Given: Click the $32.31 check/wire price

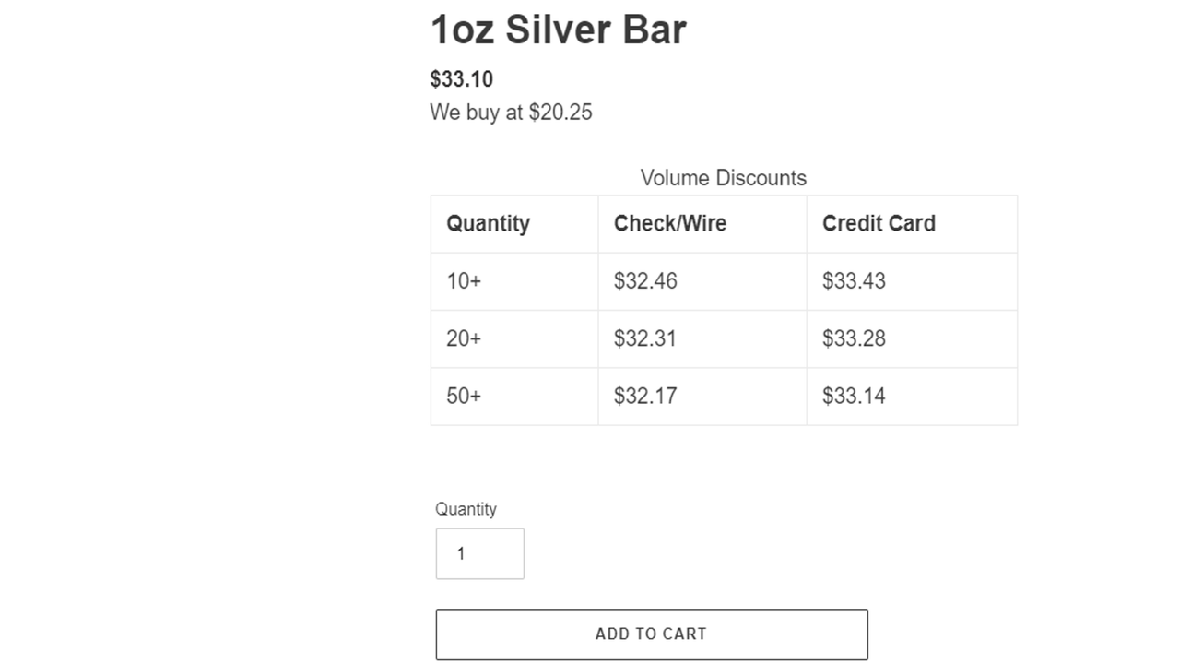Looking at the screenshot, I should pyautogui.click(x=645, y=338).
